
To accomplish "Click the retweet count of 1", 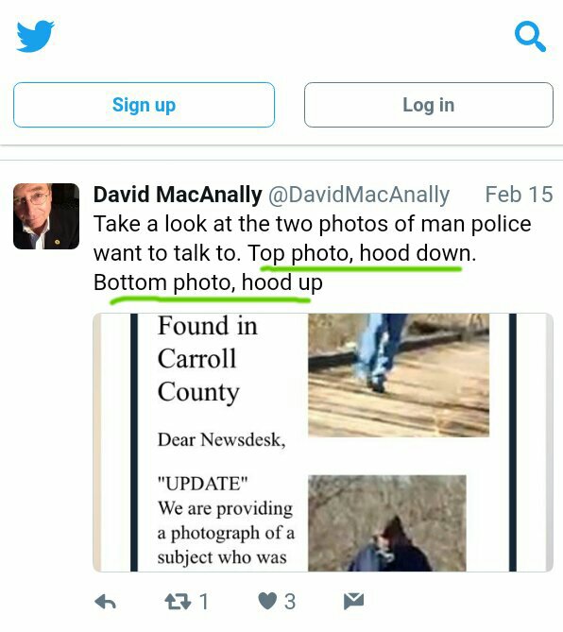I will point(204,602).
